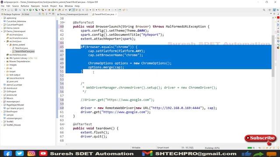Image resolution: width=280 pixels, height=157 pixels.
Task: Open the Run button dropdown arrow
Action: tap(33, 10)
